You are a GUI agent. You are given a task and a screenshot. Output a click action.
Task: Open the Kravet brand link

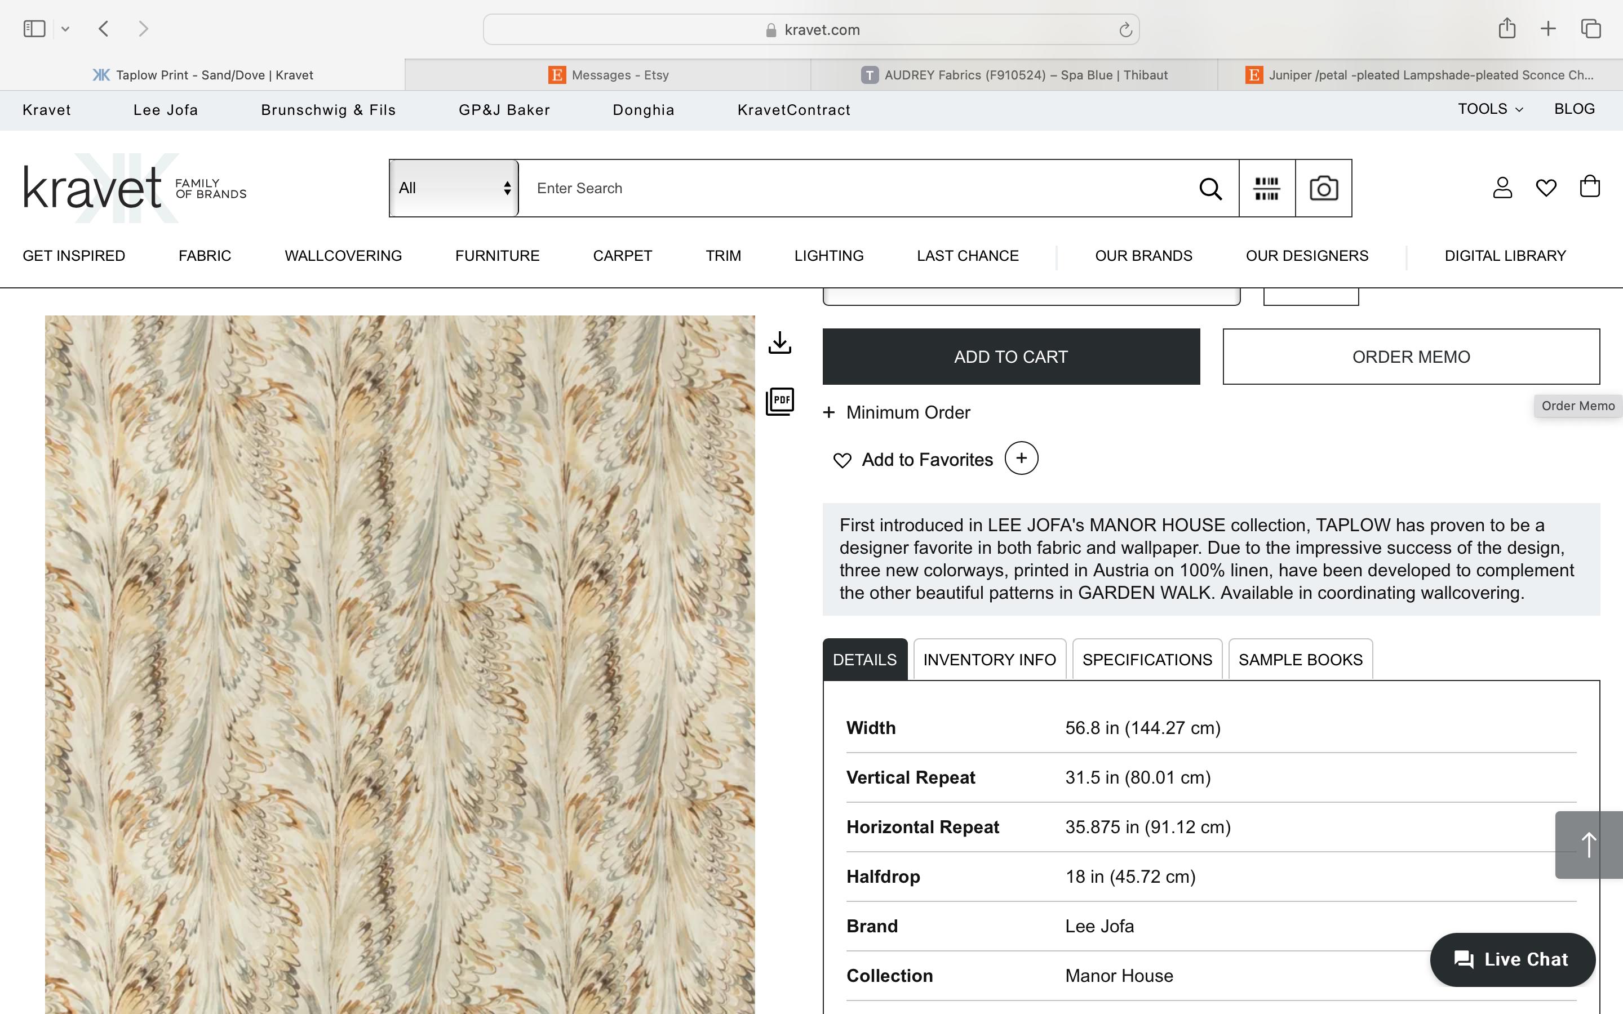coord(46,110)
